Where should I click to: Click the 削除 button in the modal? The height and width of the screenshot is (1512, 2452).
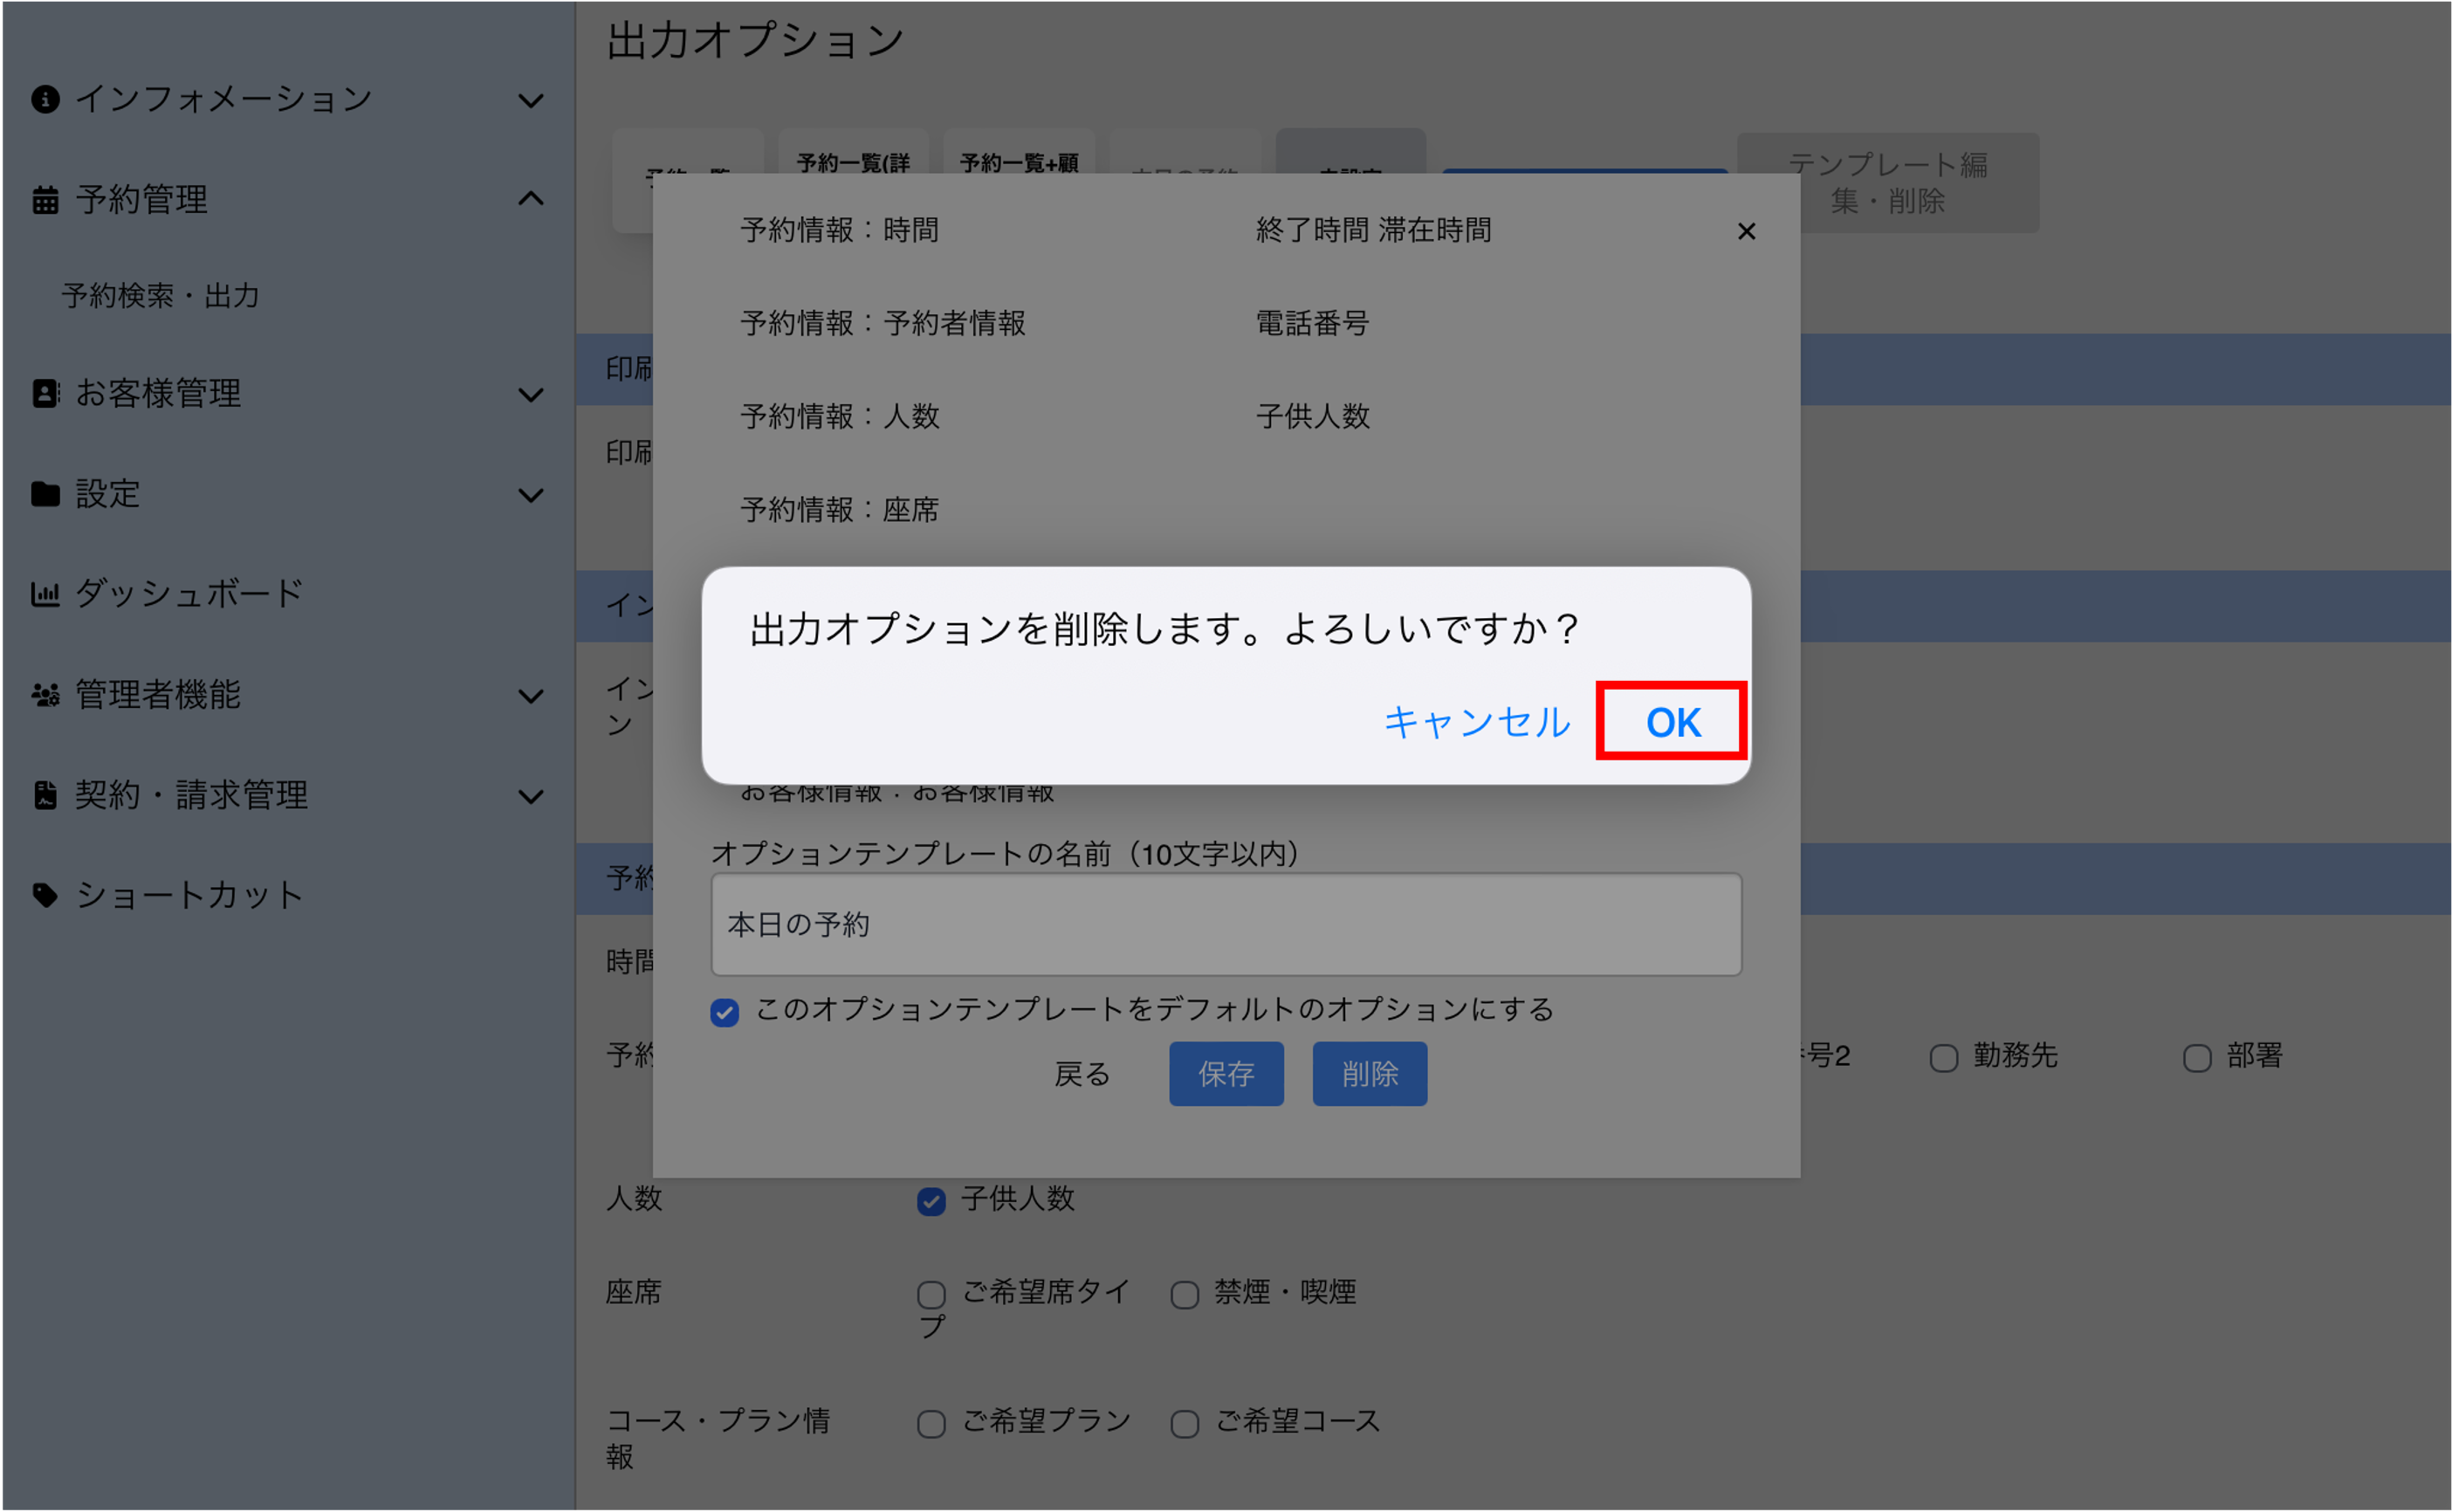(1370, 1074)
